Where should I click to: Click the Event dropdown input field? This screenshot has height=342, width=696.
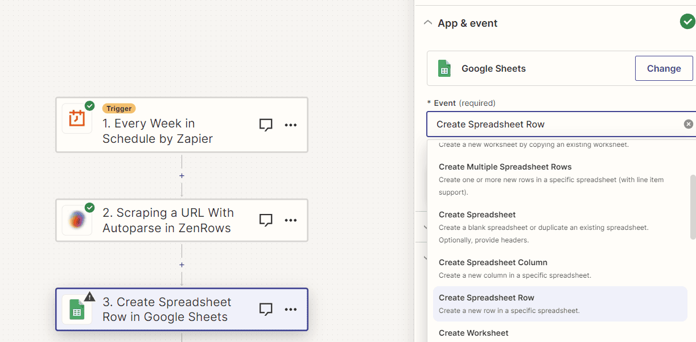tap(561, 124)
